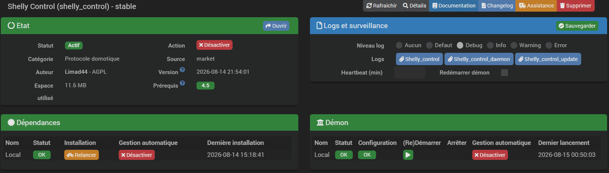Select Info log level
The height and width of the screenshot is (173, 609).
490,45
